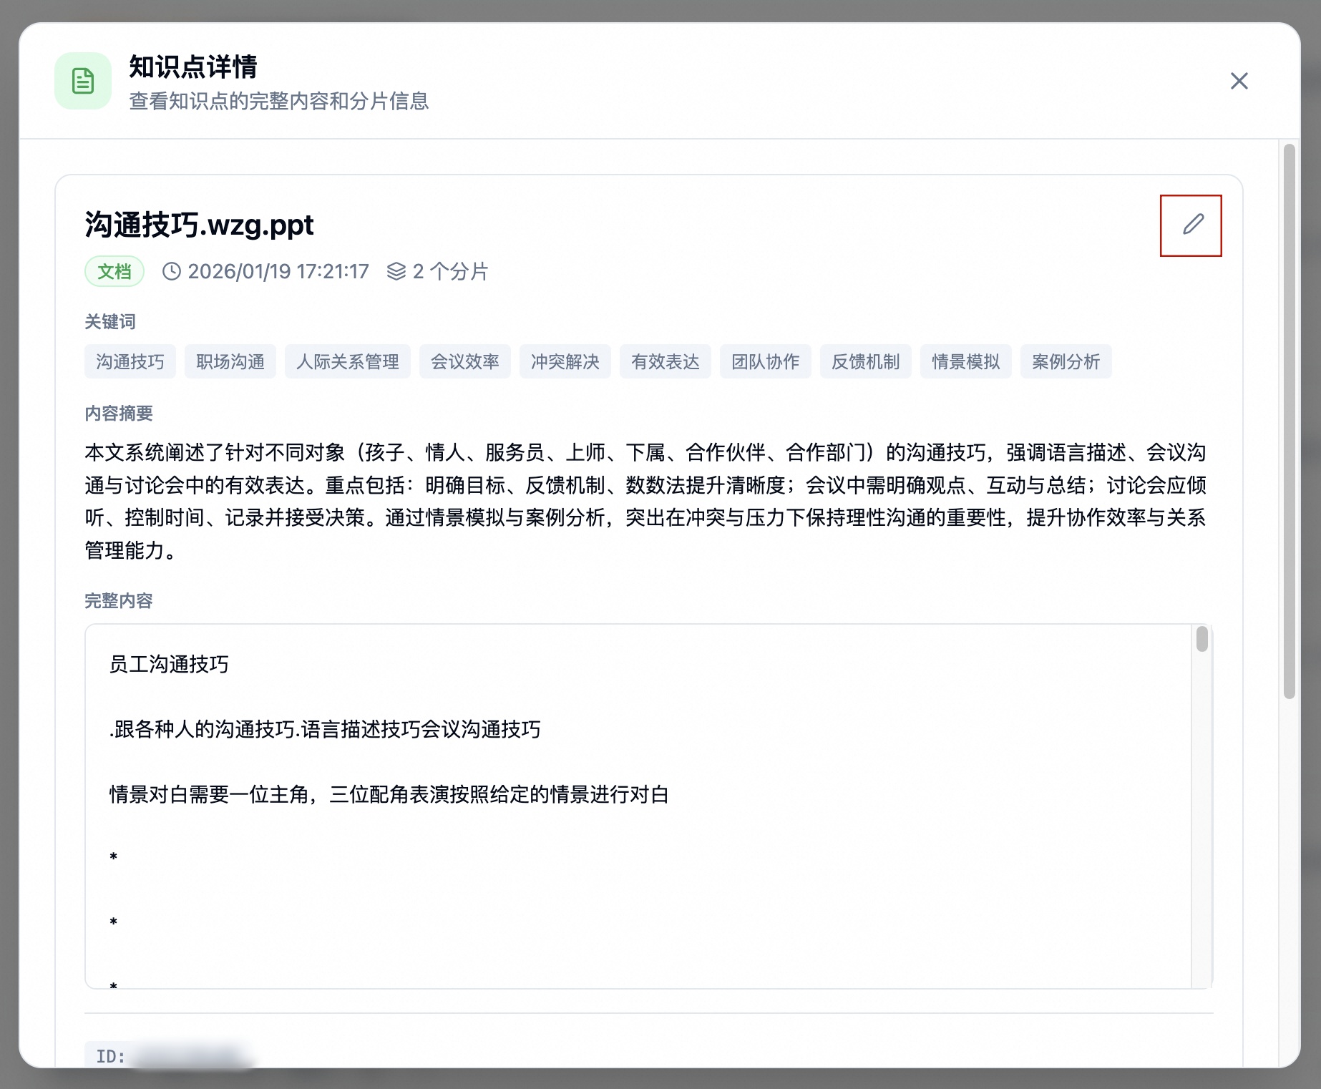Select the 沟通技巧 keyword tag
The width and height of the screenshot is (1321, 1089).
click(130, 361)
